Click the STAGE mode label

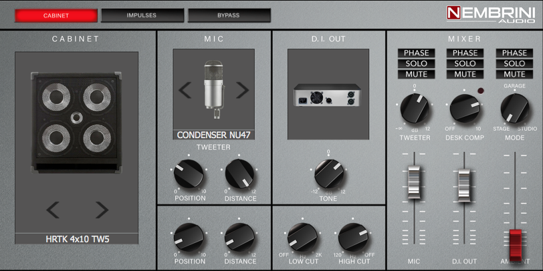point(502,129)
